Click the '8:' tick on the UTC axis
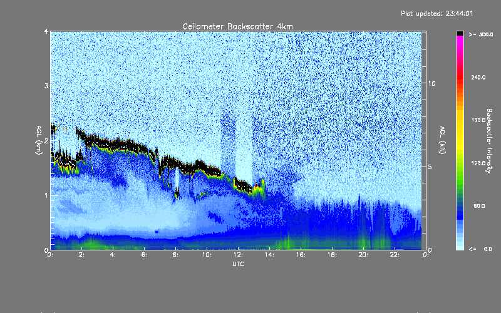Image resolution: width=501 pixels, height=313 pixels. coord(175,255)
